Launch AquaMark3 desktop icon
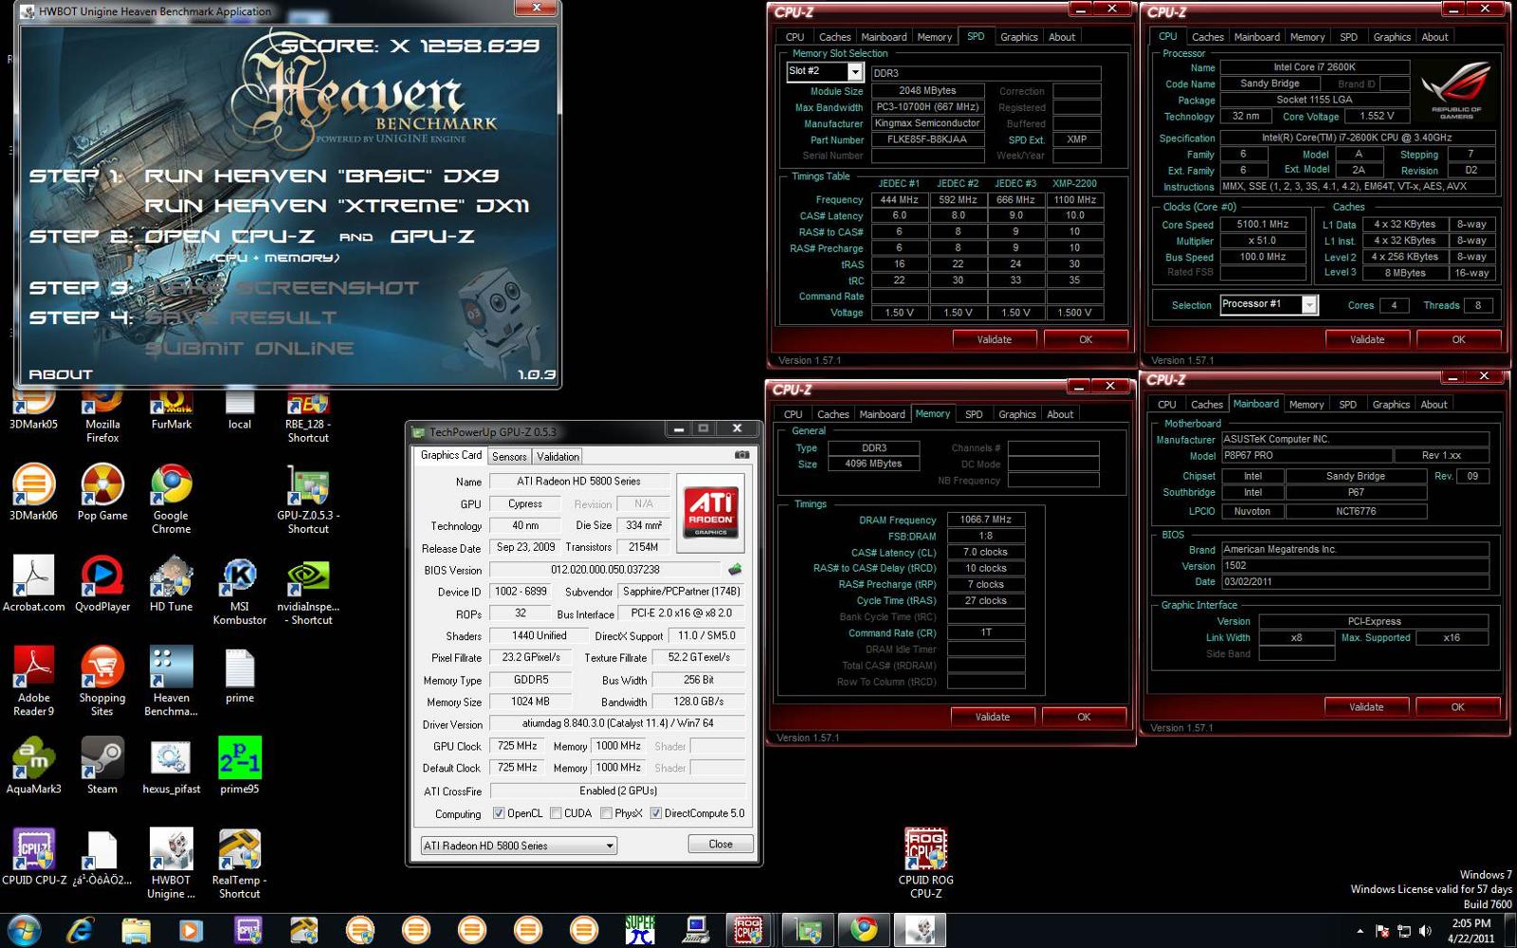The height and width of the screenshot is (948, 1517). [x=33, y=765]
